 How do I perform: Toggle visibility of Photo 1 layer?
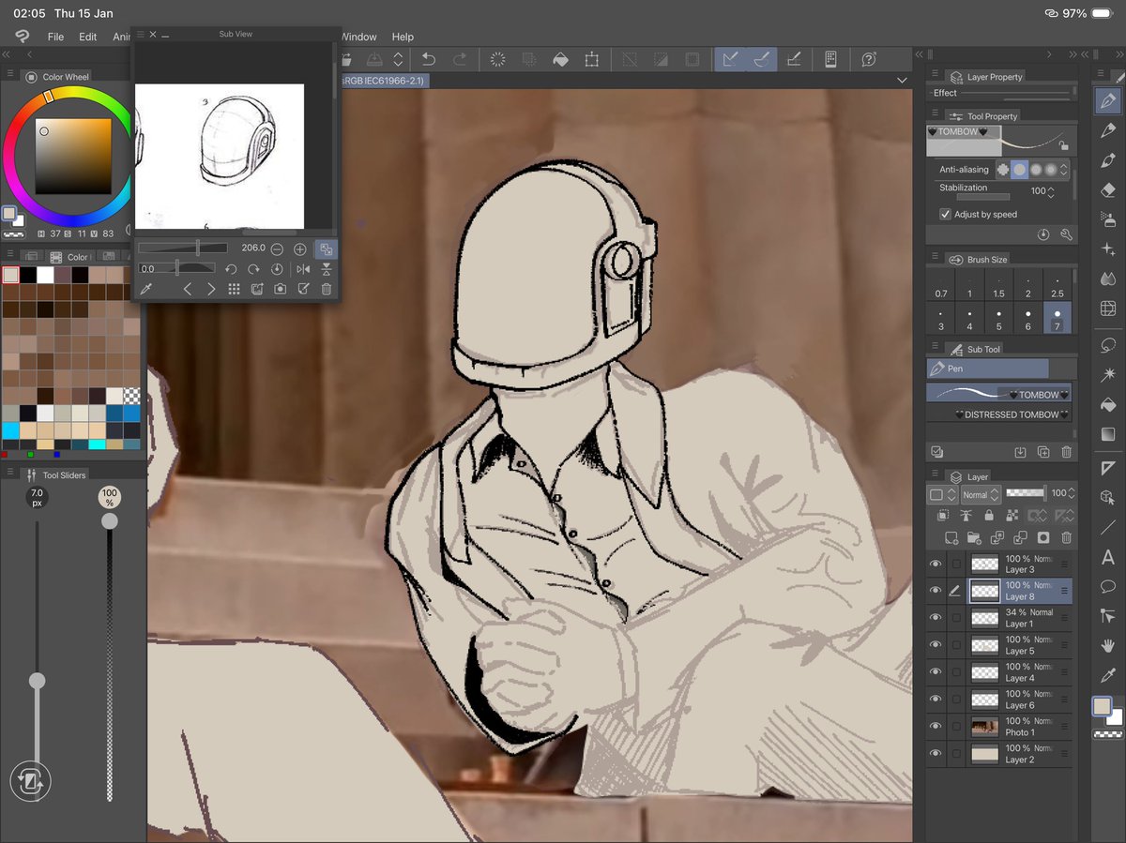click(x=935, y=727)
